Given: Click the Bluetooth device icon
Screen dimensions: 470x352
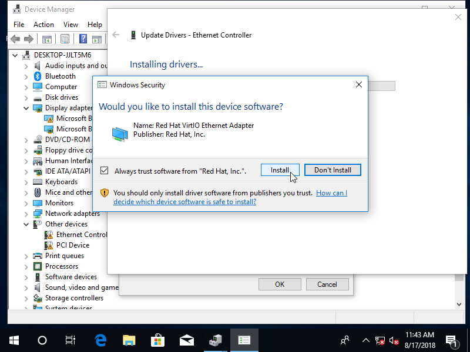Looking at the screenshot, I should coord(38,76).
